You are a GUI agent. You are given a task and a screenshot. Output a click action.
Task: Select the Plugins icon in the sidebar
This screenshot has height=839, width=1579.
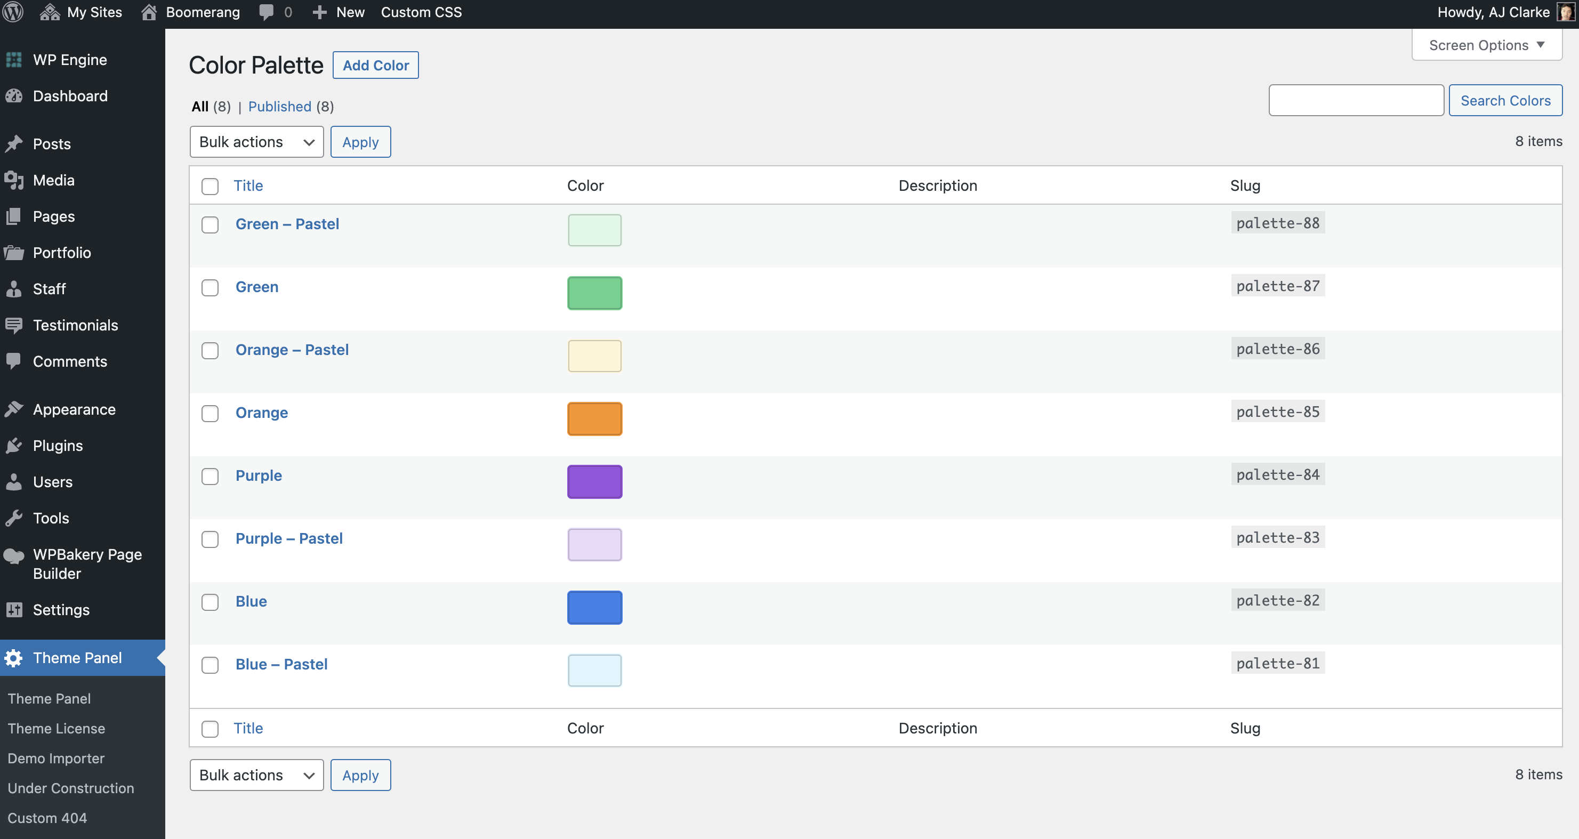point(14,446)
